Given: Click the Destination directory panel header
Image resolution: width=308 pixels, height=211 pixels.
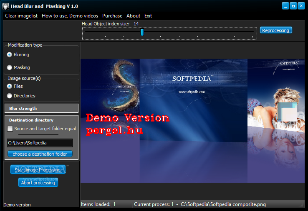Looking at the screenshot, I should click(x=31, y=120).
